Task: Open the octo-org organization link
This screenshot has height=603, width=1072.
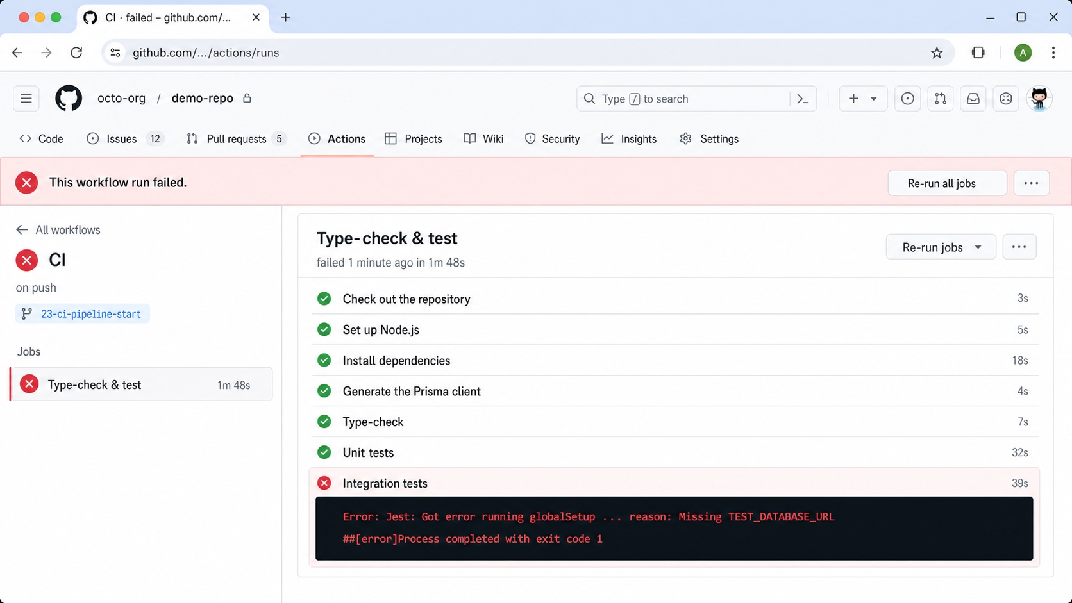Action: (x=121, y=99)
